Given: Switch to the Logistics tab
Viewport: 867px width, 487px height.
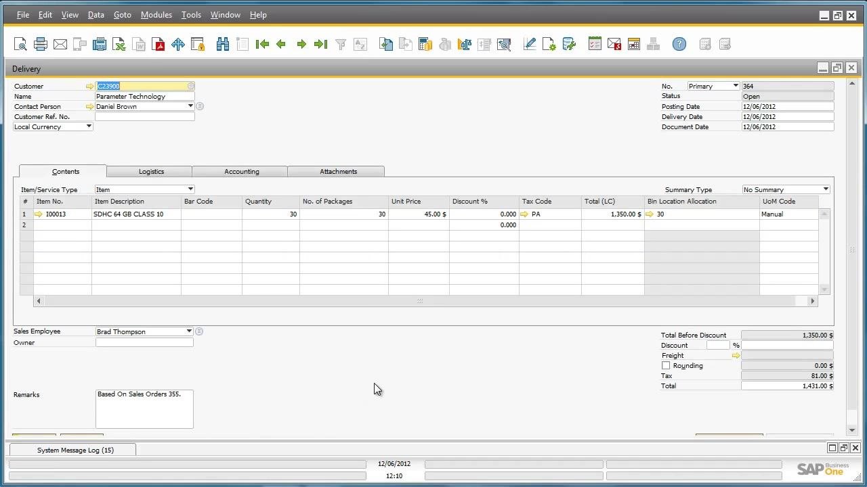Looking at the screenshot, I should (x=150, y=172).
